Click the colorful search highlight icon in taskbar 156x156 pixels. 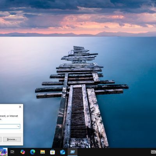click(4, 152)
